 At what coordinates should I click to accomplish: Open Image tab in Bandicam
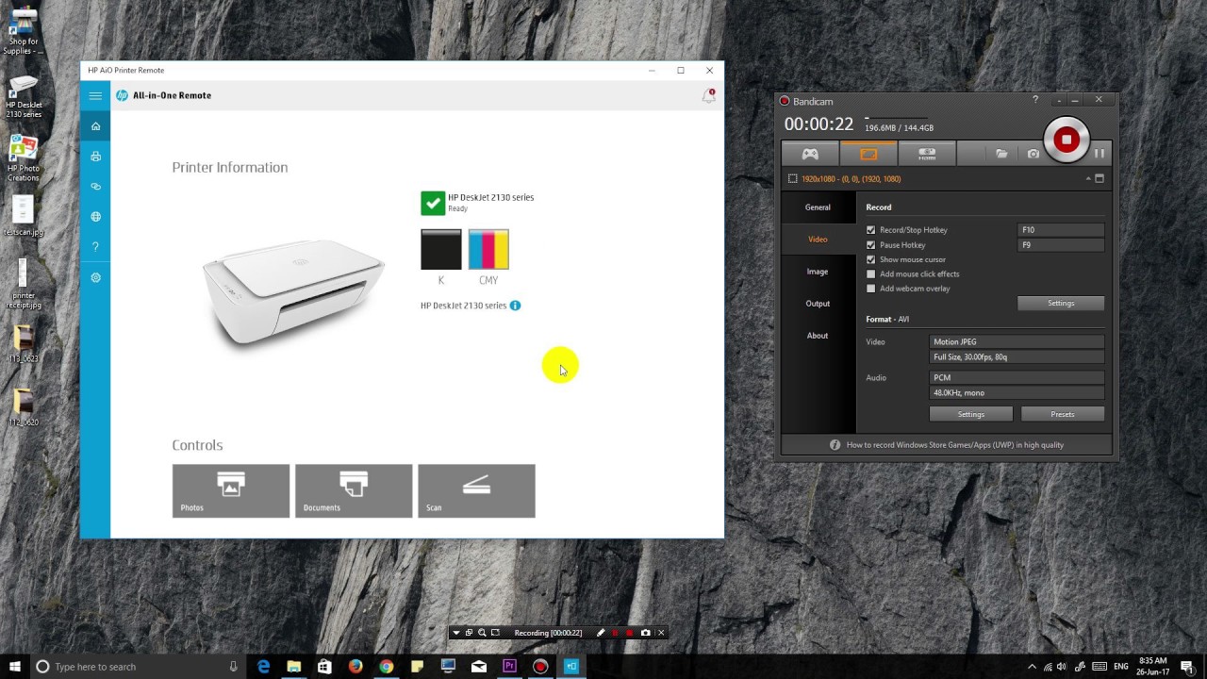tap(818, 272)
